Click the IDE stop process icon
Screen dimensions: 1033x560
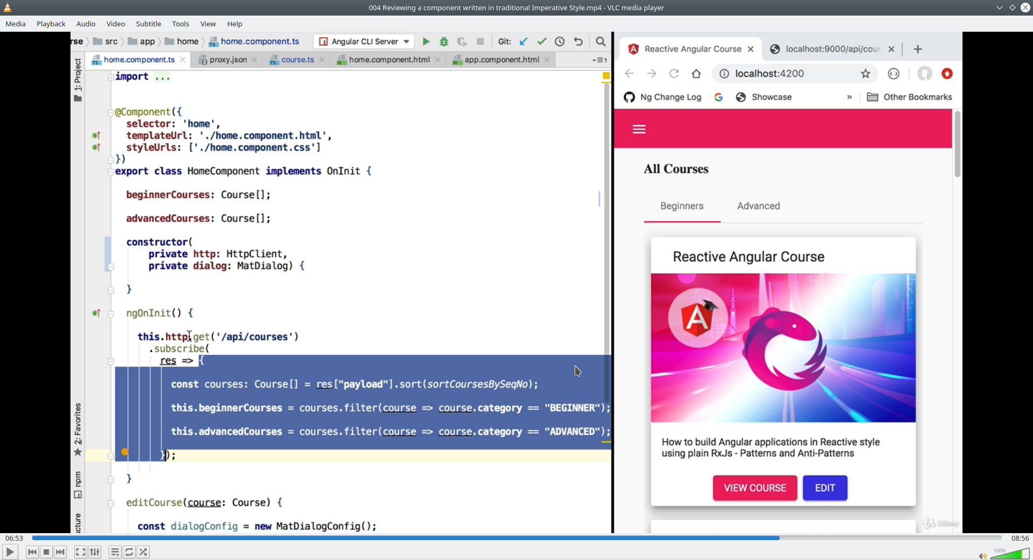pos(480,41)
